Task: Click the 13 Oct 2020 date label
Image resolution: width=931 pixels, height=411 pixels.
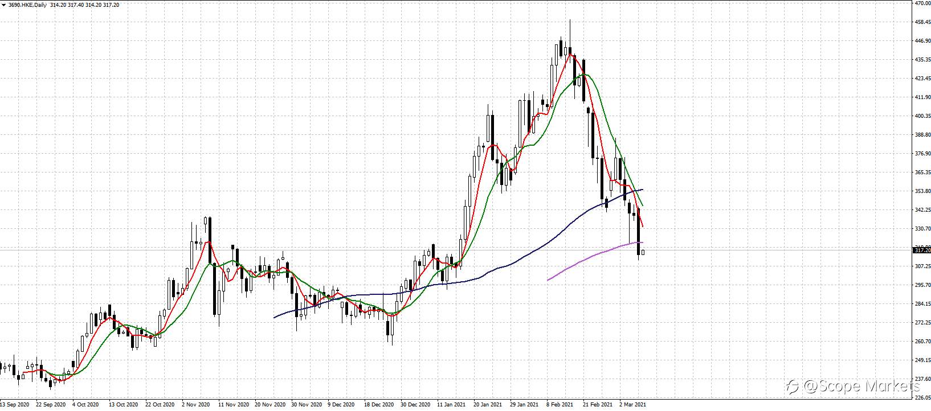Action: 124,405
